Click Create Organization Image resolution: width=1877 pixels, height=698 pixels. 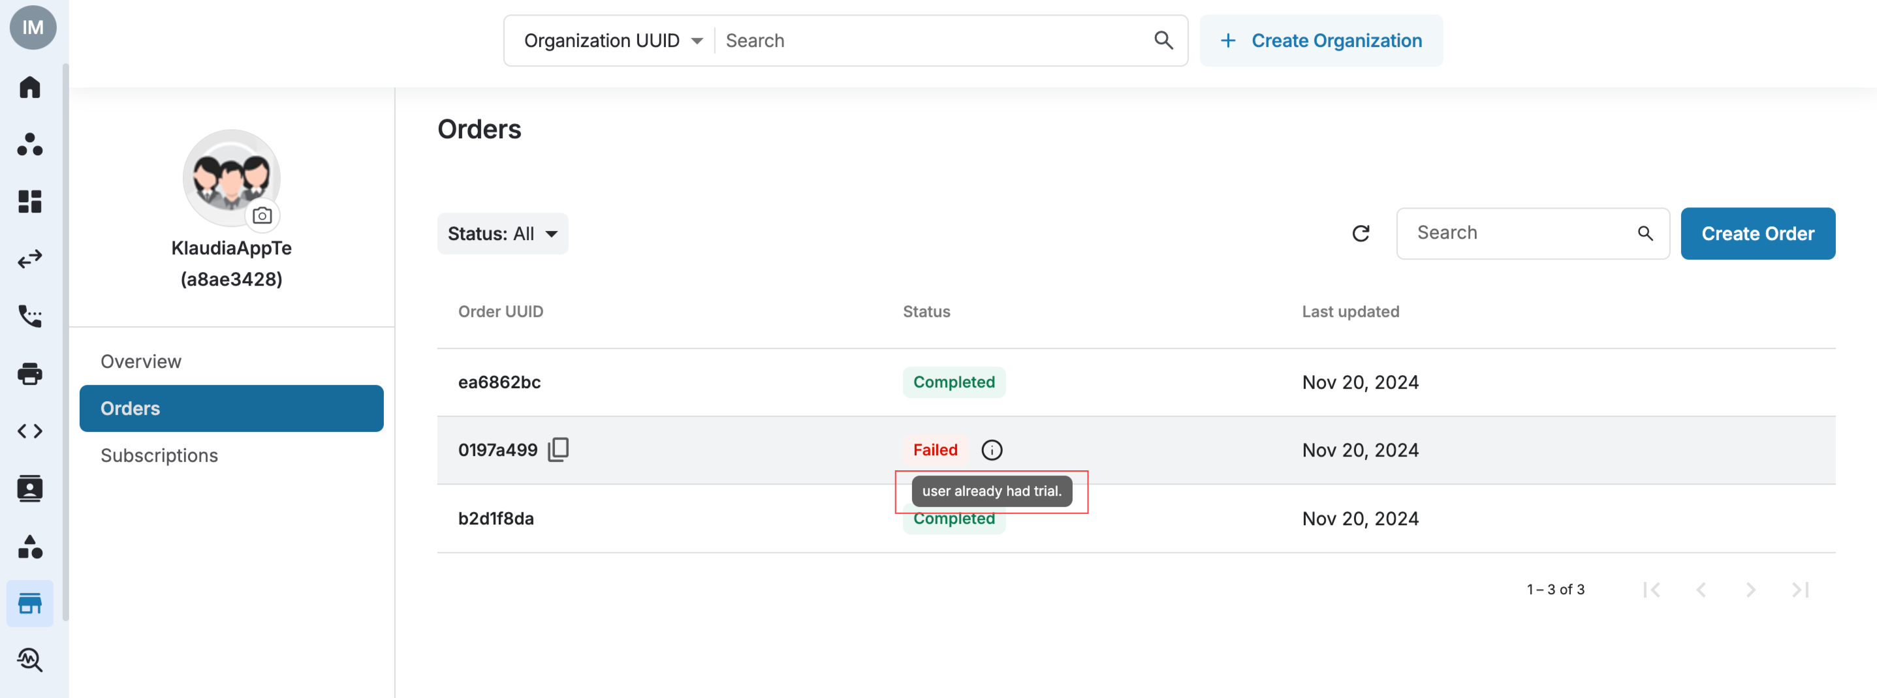1321,40
